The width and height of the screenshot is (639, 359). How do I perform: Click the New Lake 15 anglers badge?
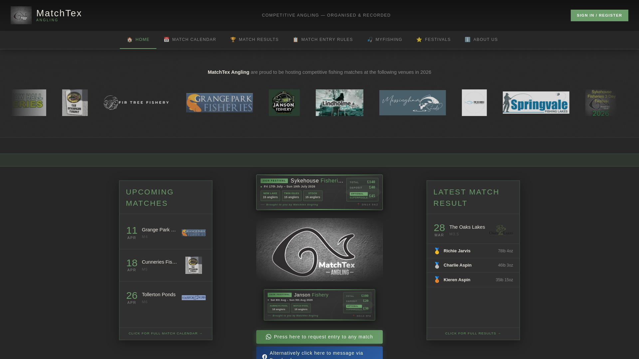tap(270, 195)
